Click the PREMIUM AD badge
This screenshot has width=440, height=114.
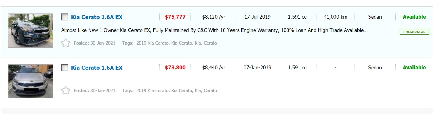click(414, 32)
